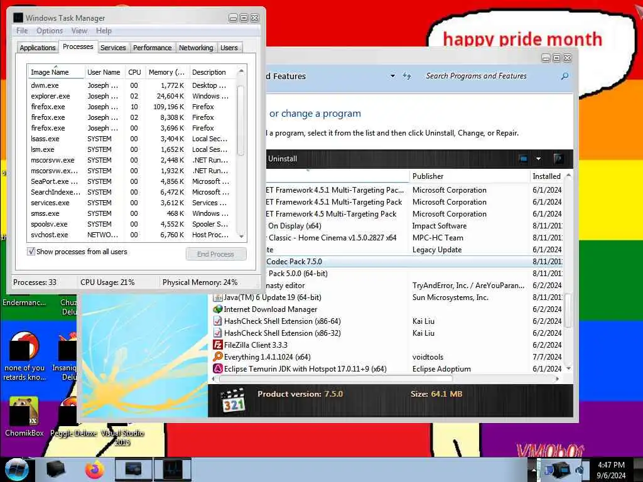Select the SearchIndexer process row
The image size is (643, 482).
click(x=131, y=192)
